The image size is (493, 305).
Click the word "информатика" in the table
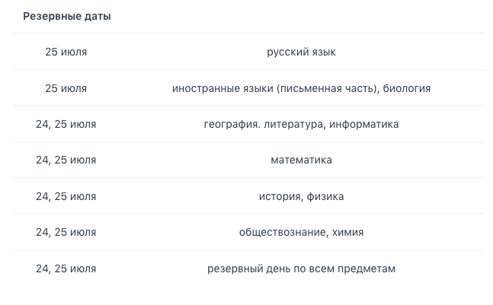pos(364,124)
